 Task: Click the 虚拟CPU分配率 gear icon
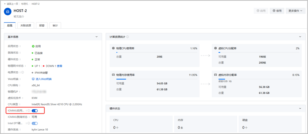(216, 48)
